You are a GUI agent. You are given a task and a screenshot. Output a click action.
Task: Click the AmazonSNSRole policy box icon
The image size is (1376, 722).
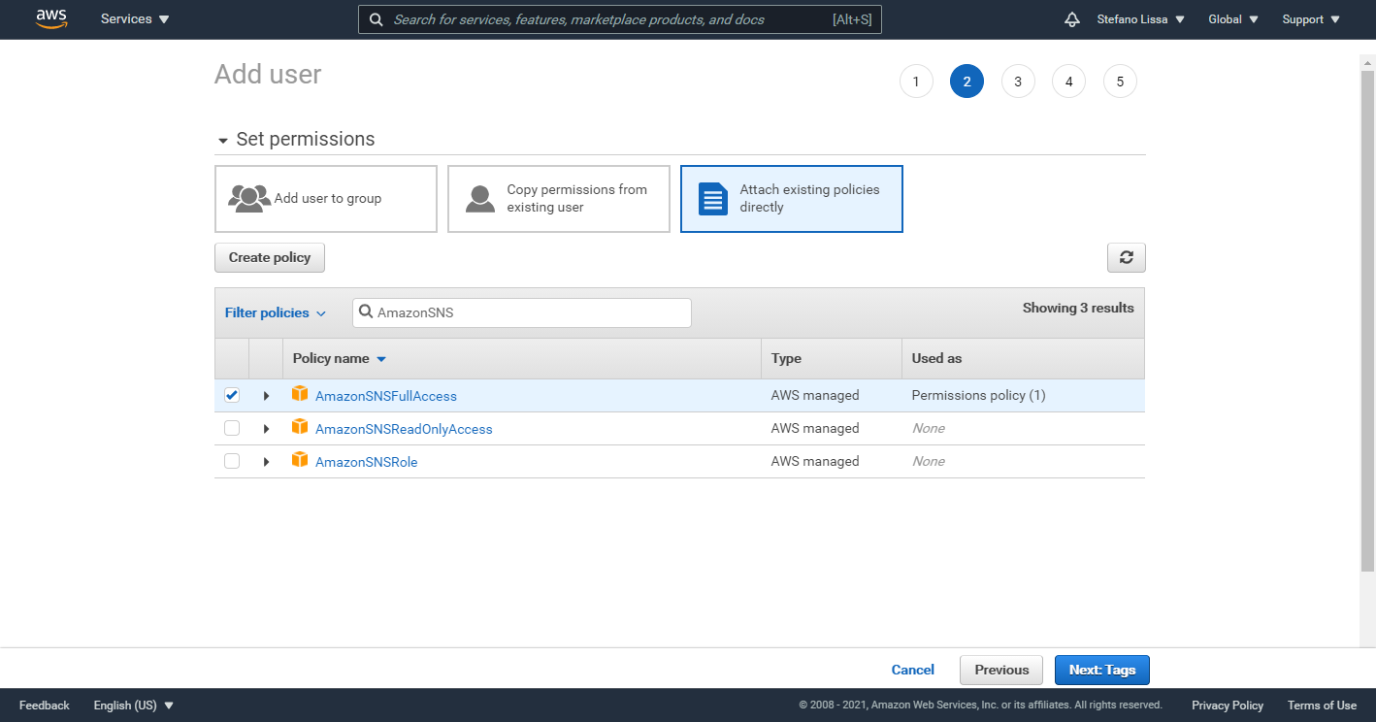300,460
